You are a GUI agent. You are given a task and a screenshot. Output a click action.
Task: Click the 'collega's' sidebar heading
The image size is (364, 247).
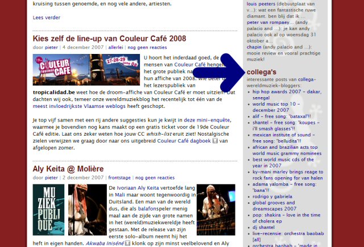[262, 72]
